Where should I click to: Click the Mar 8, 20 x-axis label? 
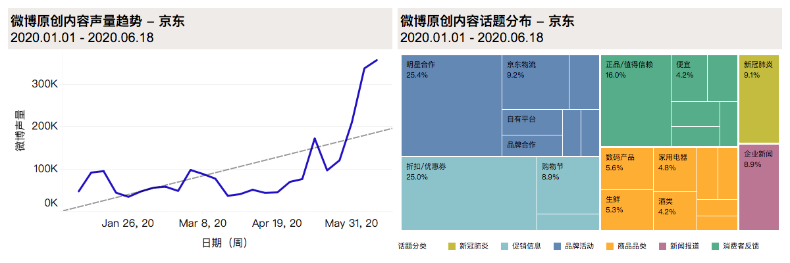[x=203, y=224]
